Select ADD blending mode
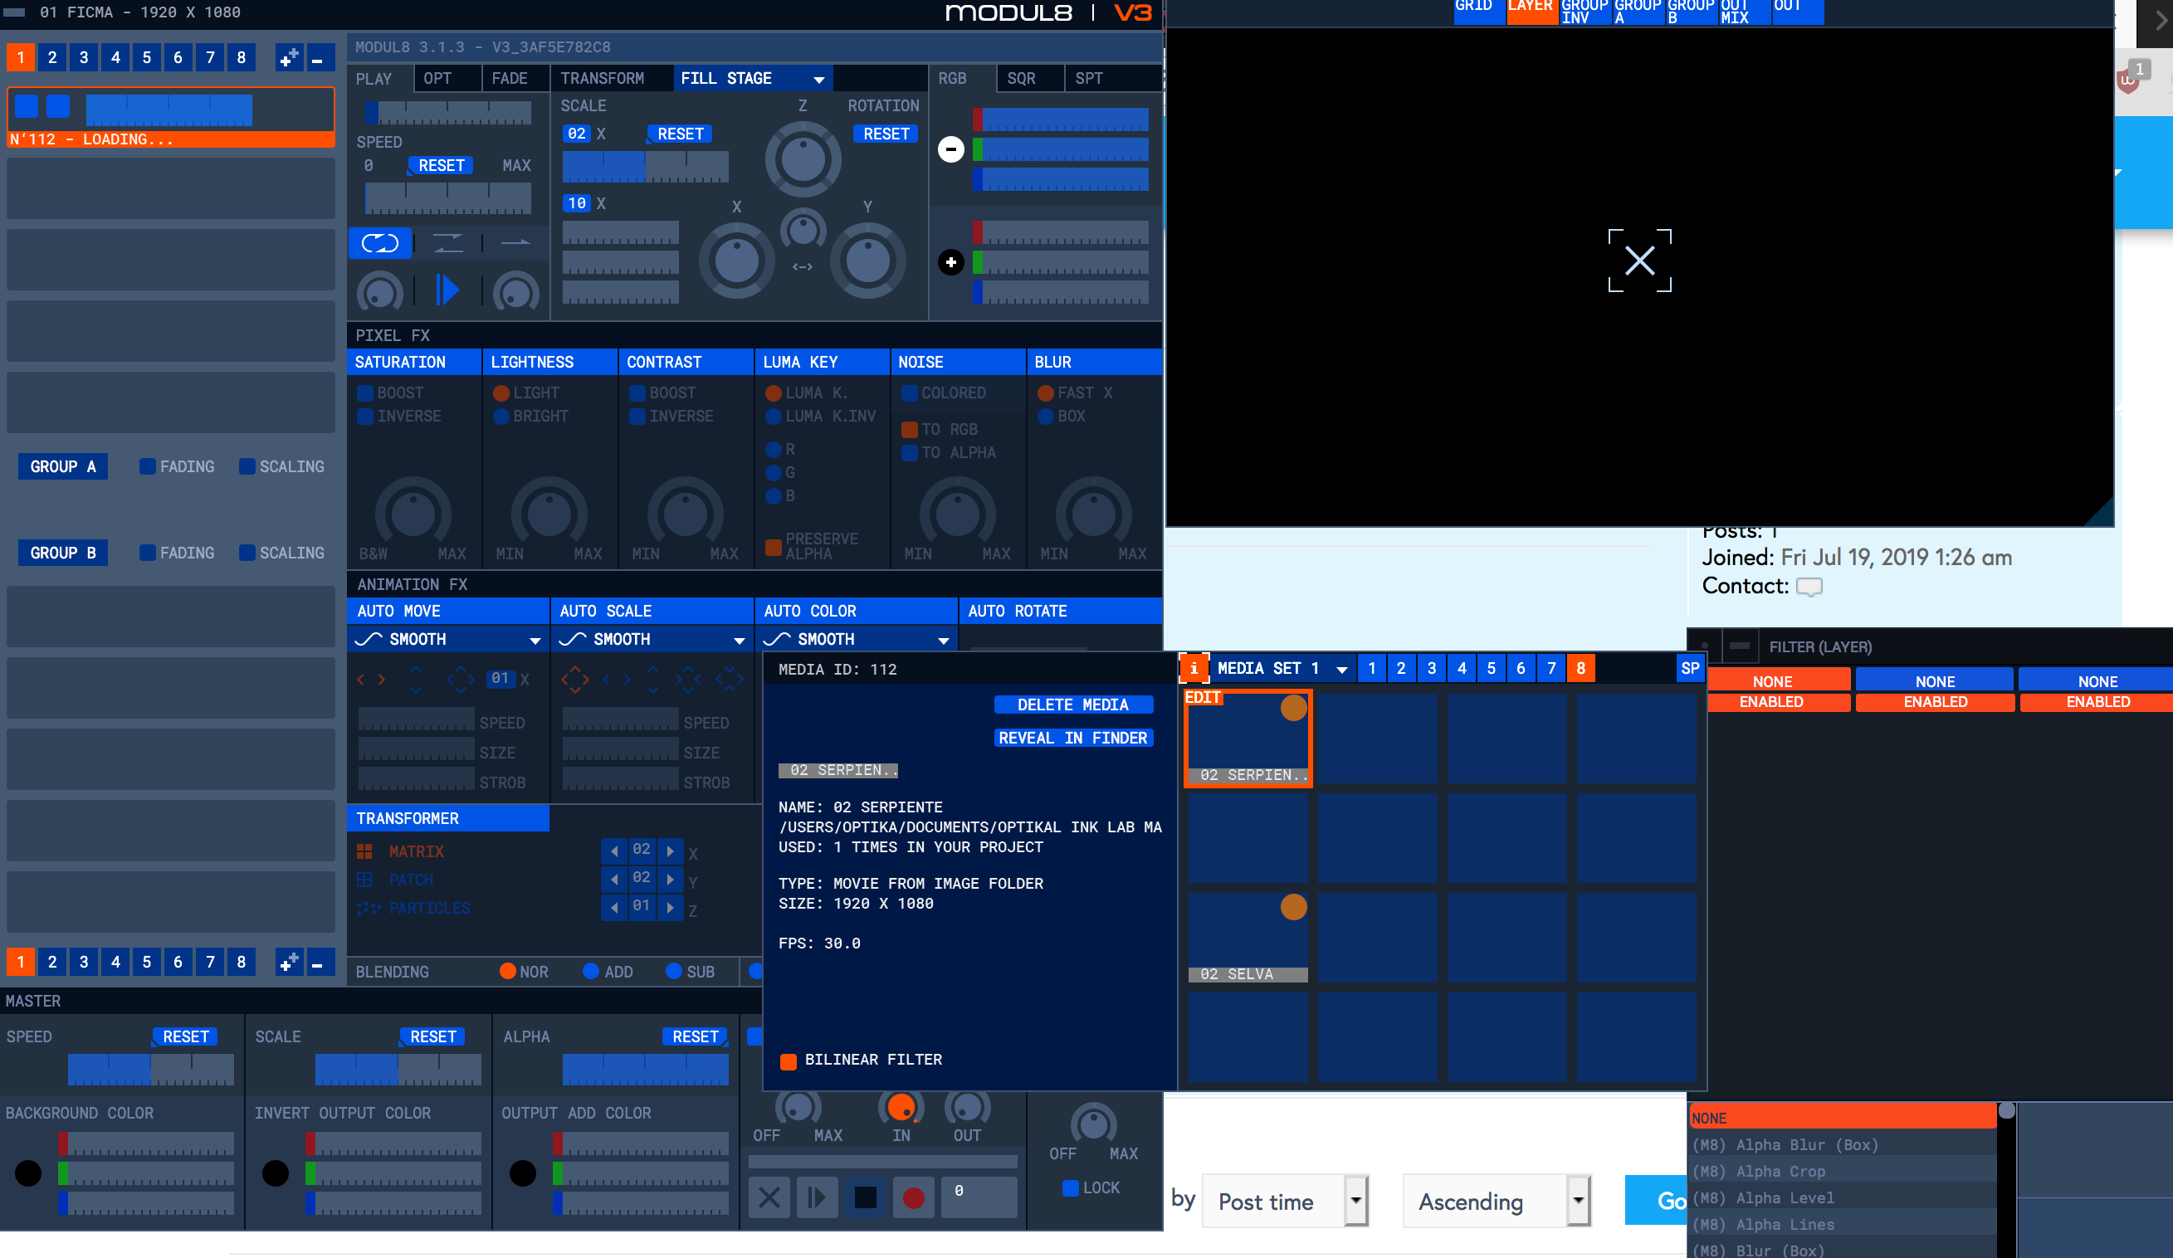Image resolution: width=2173 pixels, height=1258 pixels. [591, 972]
